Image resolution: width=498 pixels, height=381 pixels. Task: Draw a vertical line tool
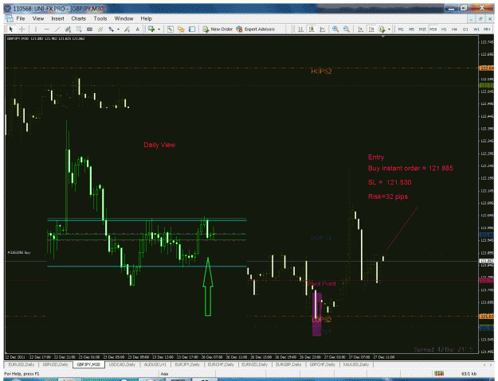(x=36, y=29)
